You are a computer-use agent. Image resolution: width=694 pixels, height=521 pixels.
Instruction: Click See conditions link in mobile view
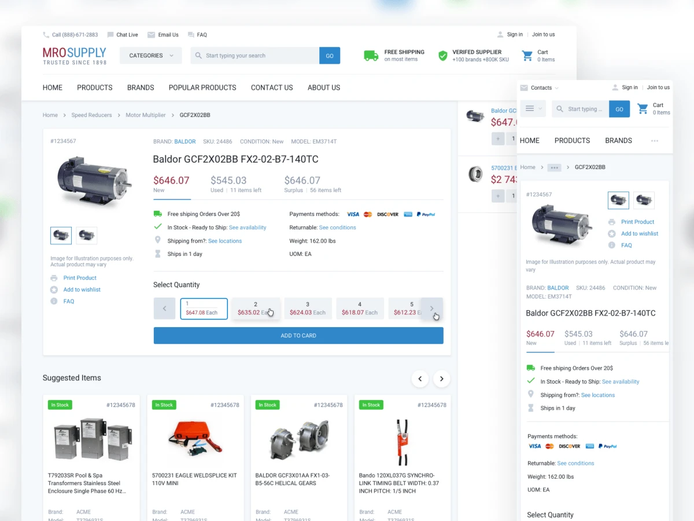click(x=575, y=463)
